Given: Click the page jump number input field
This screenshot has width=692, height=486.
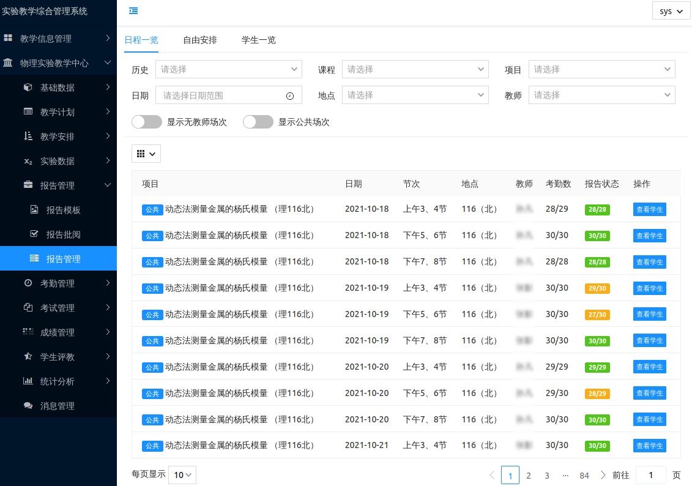Looking at the screenshot, I should [x=651, y=476].
